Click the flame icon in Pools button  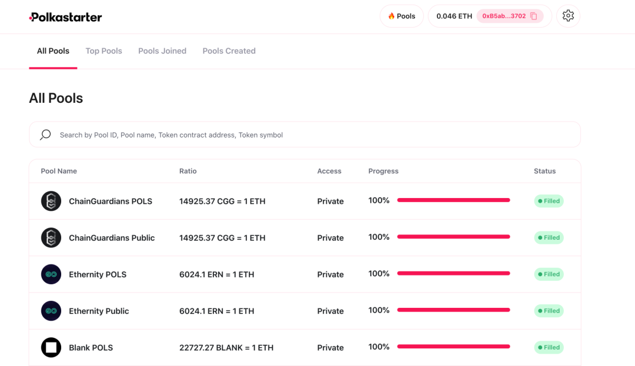coord(391,16)
